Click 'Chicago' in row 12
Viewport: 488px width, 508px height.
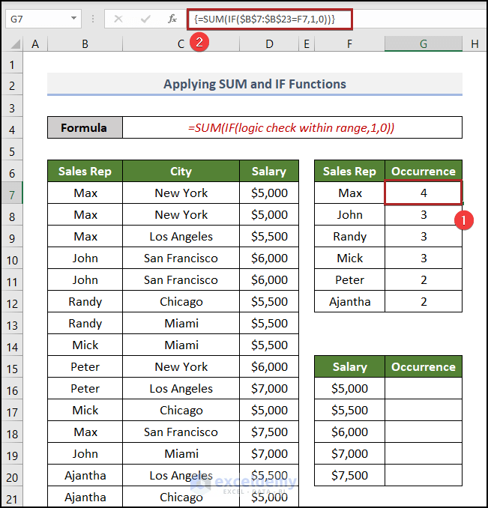click(x=181, y=302)
